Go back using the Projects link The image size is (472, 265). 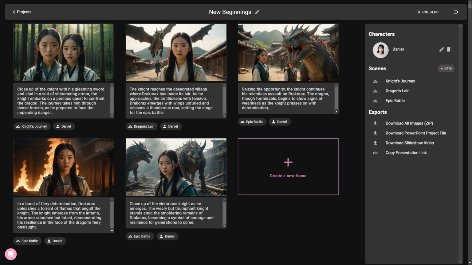(22, 12)
